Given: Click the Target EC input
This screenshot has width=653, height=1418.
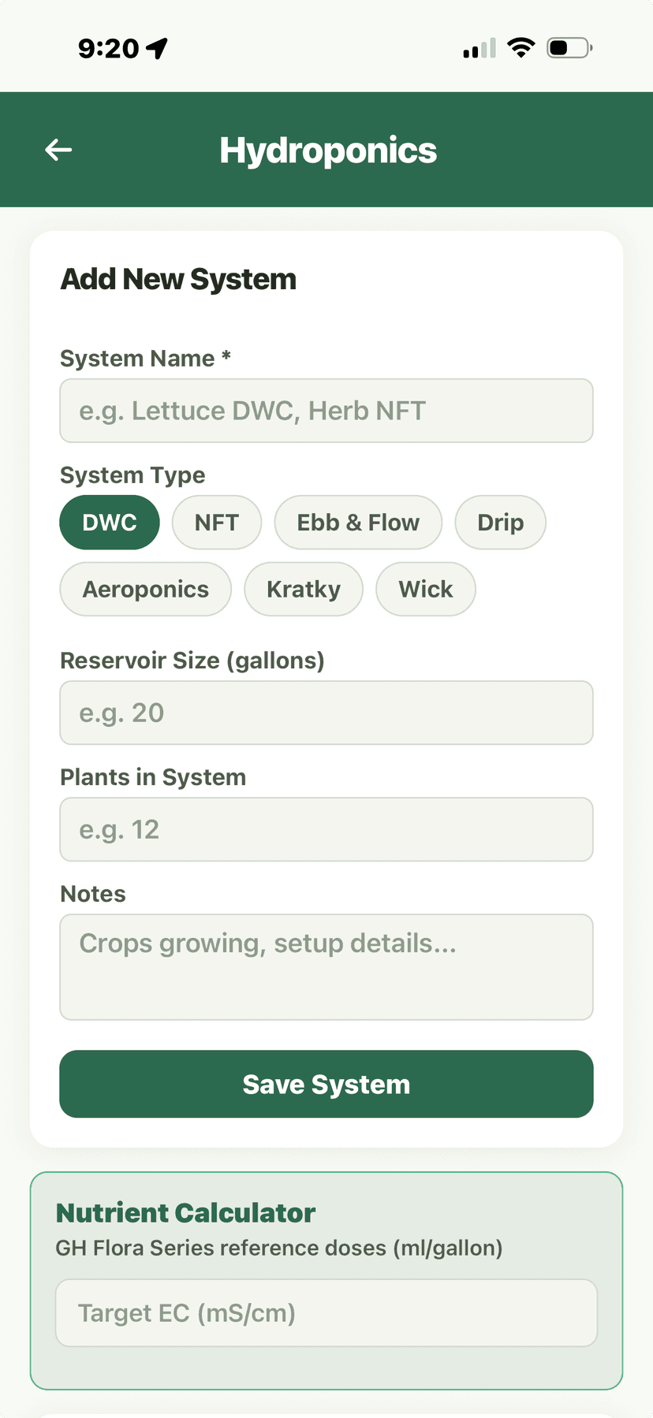Looking at the screenshot, I should point(326,1312).
